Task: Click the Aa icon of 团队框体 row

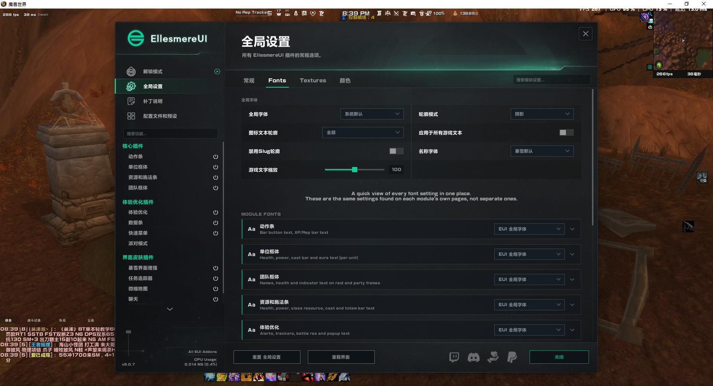Action: (251, 279)
